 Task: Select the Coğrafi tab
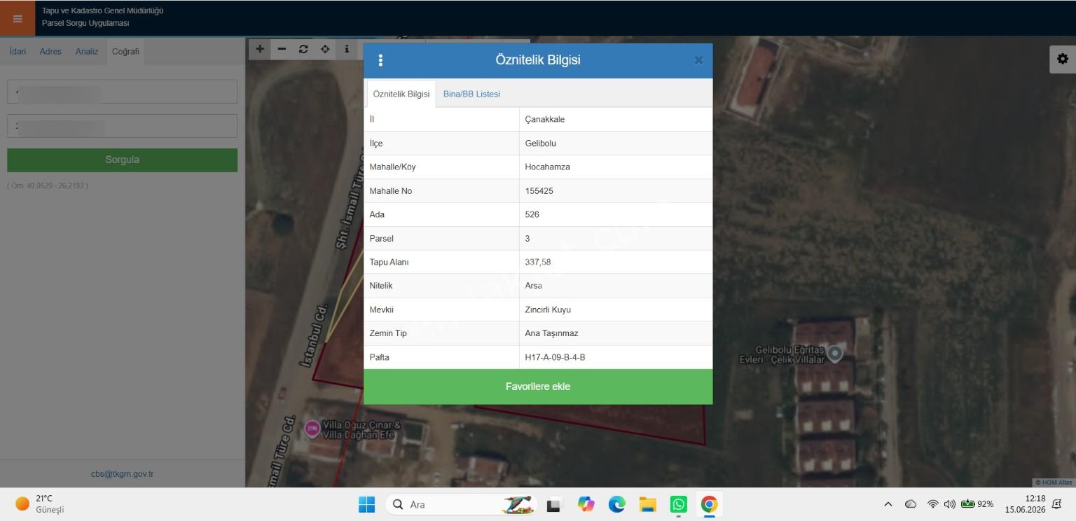[x=125, y=51]
